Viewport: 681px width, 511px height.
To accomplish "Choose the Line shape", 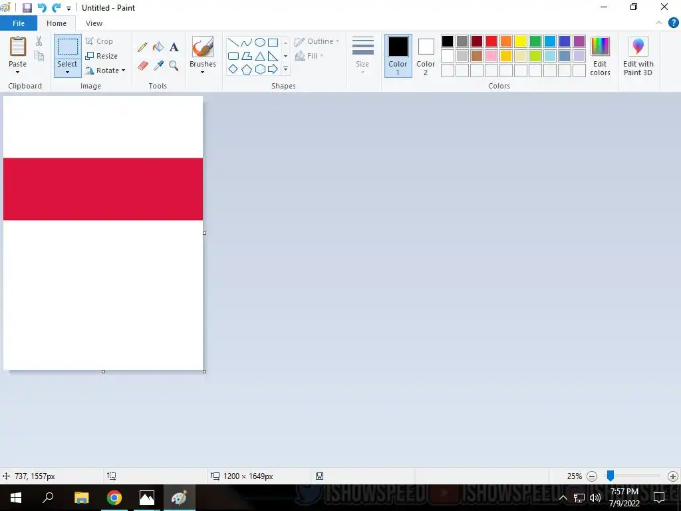I will point(233,43).
